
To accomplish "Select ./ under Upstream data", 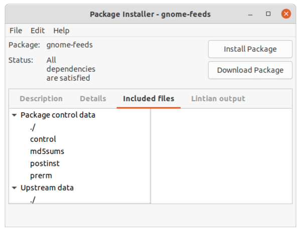I will (33, 200).
